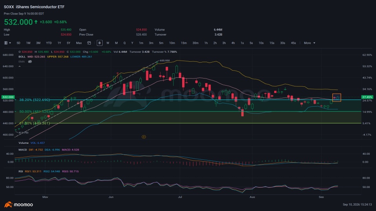The height and width of the screenshot is (211, 376).
Task: Select the 1Y range
Action: tap(59, 43)
